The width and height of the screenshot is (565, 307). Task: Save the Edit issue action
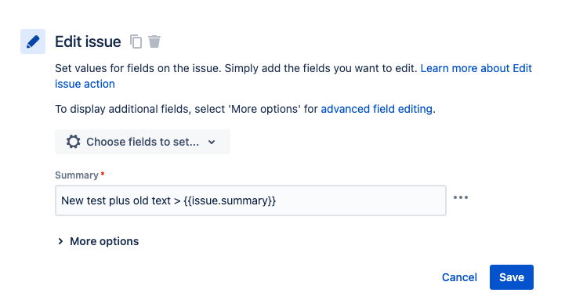(x=511, y=277)
